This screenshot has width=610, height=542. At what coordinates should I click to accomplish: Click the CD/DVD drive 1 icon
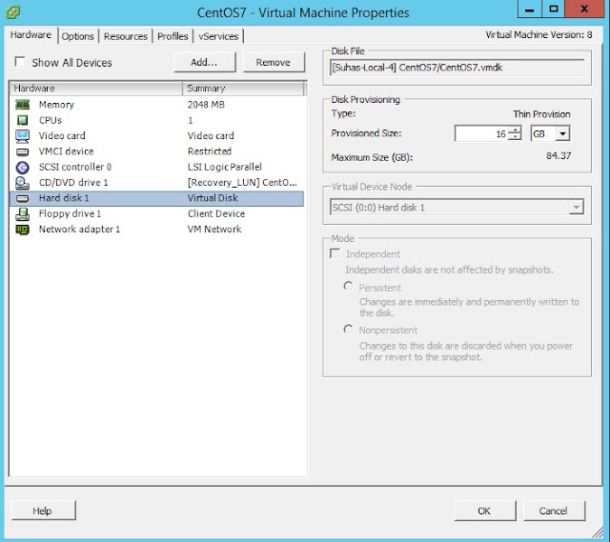point(22,183)
